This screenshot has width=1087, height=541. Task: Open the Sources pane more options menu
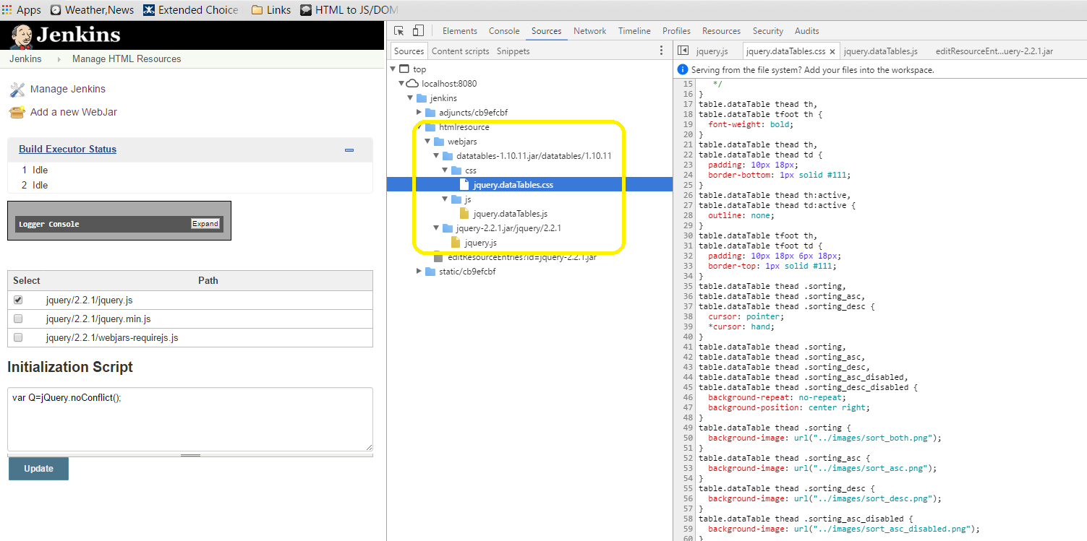pyautogui.click(x=661, y=51)
